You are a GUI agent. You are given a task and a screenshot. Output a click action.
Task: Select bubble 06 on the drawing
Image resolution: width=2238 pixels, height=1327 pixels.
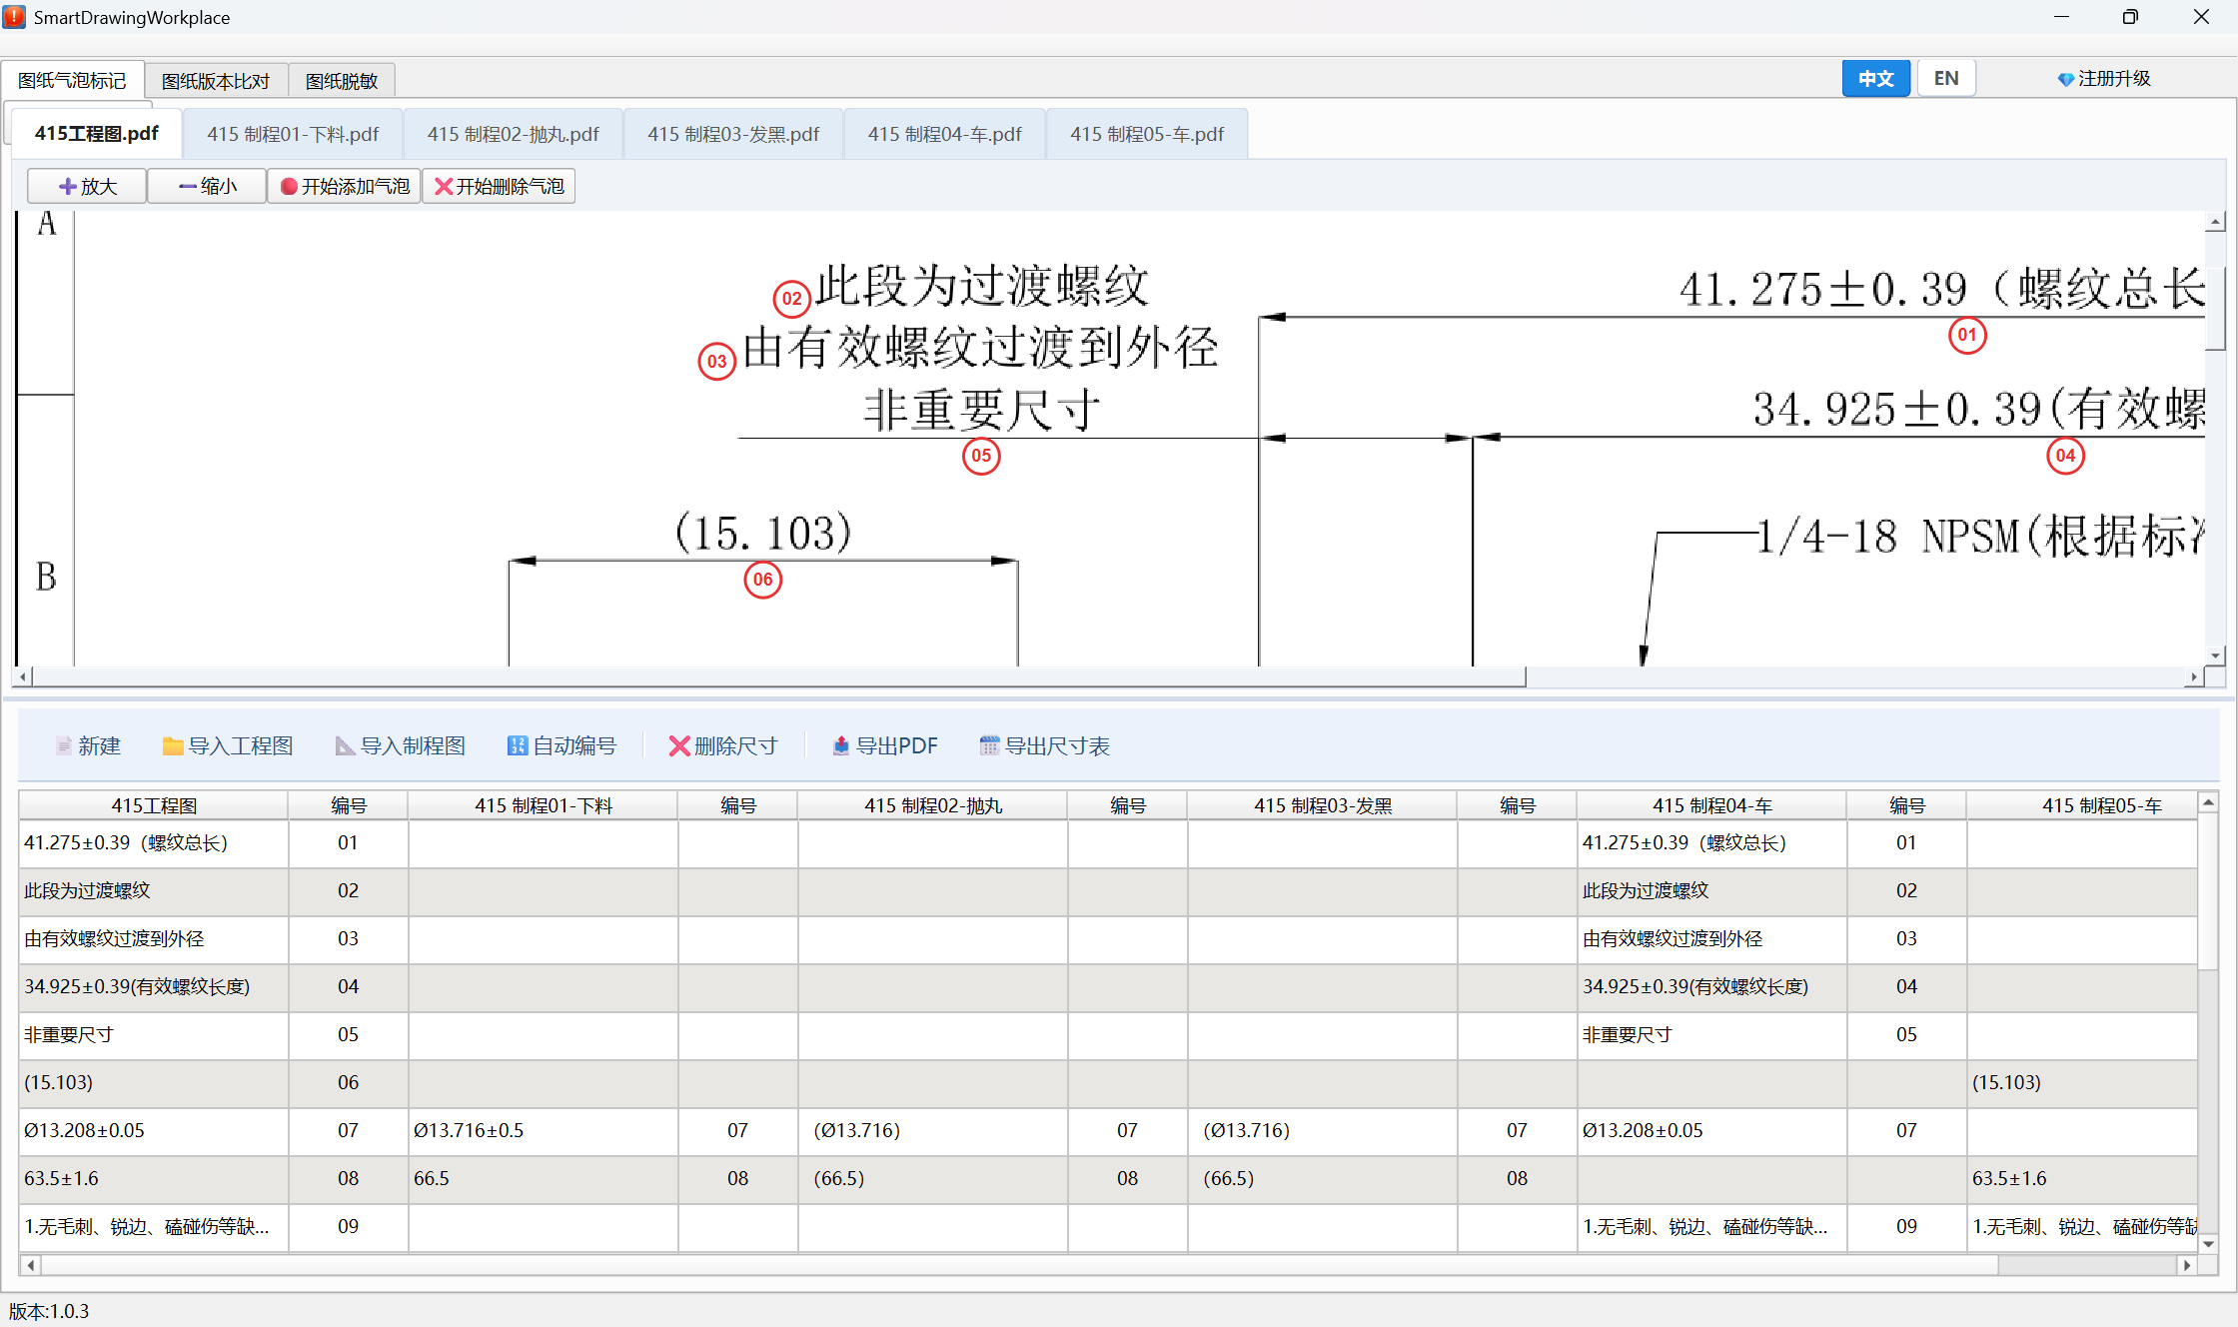(x=763, y=580)
